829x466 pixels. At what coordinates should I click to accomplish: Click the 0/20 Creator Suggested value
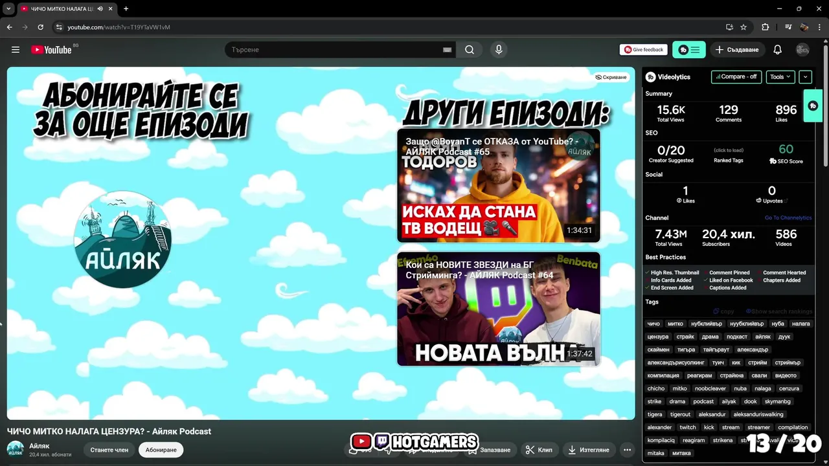671,150
